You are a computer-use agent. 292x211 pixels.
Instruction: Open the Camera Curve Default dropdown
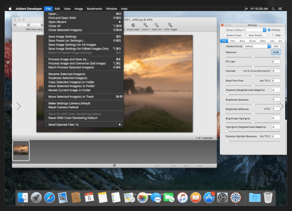click(x=257, y=46)
